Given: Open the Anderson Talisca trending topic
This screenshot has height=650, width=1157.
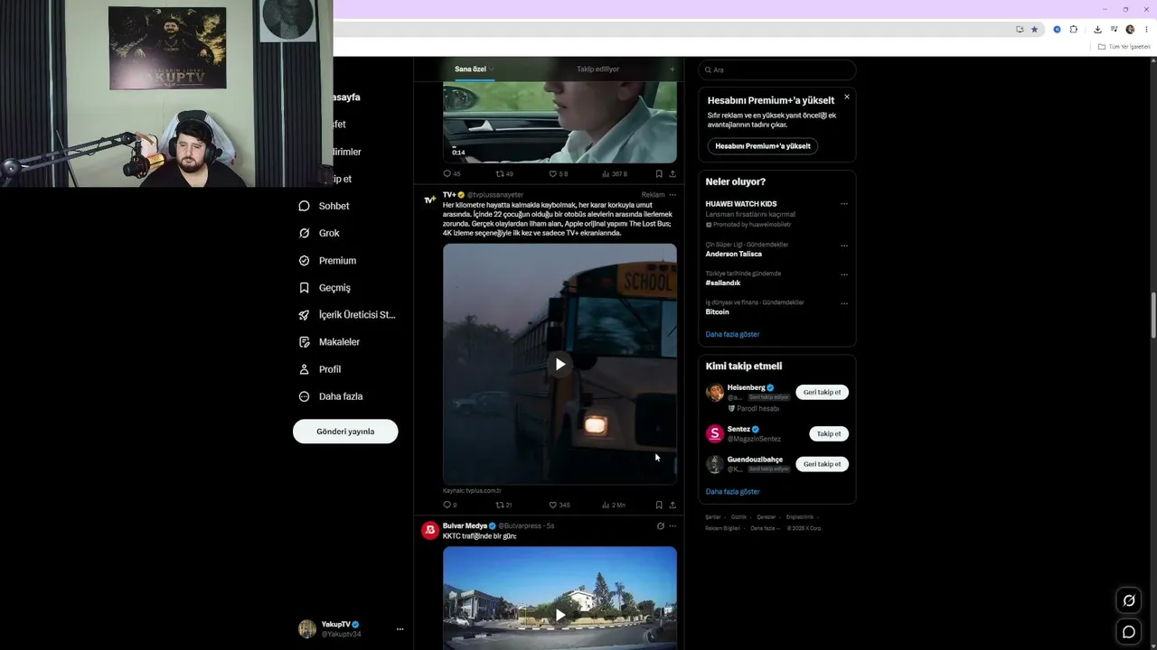Looking at the screenshot, I should click(x=733, y=255).
